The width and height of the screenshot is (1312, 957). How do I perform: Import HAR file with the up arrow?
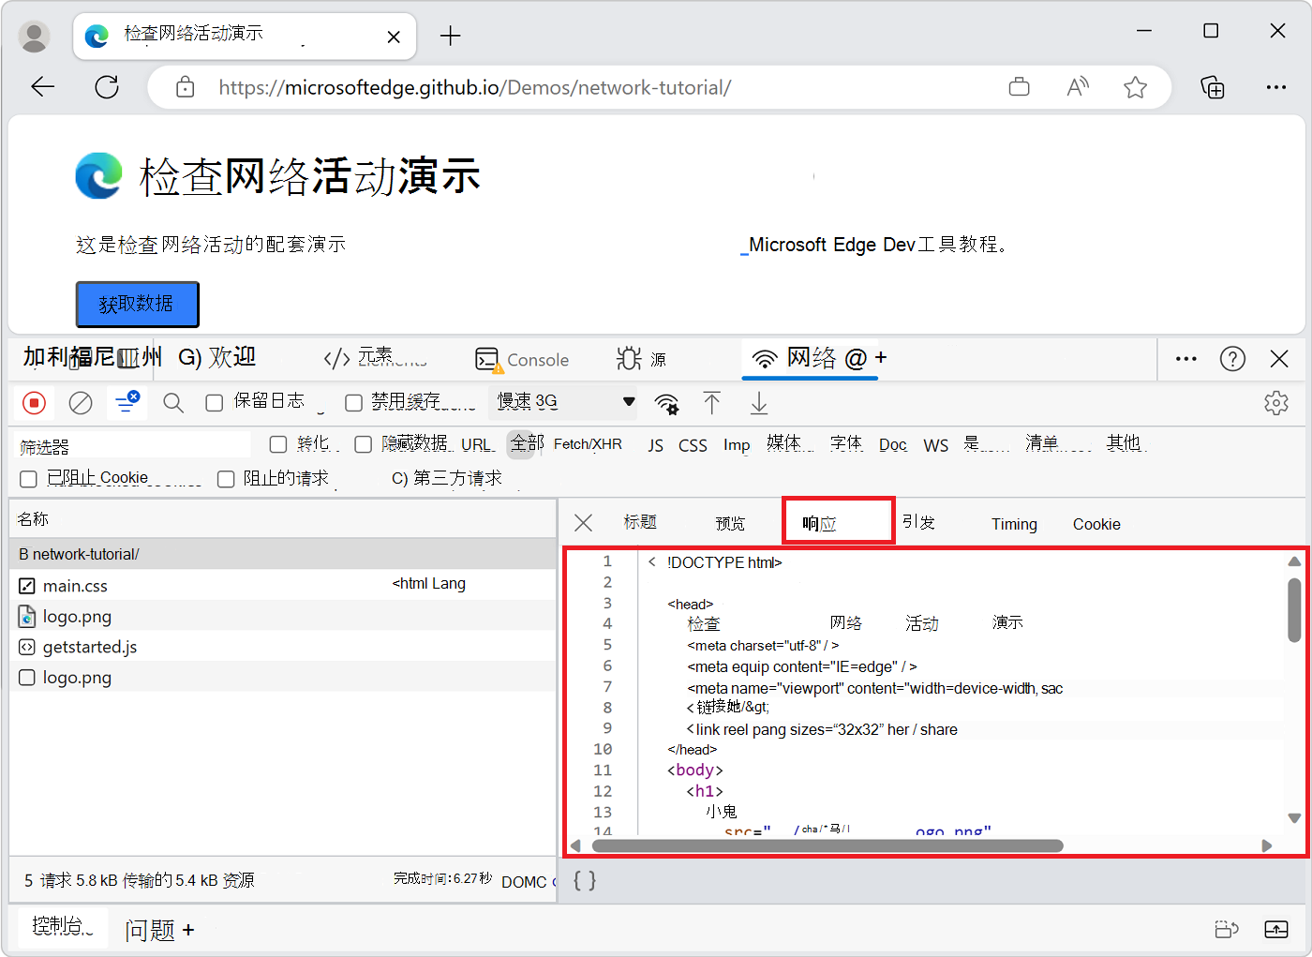coord(712,403)
